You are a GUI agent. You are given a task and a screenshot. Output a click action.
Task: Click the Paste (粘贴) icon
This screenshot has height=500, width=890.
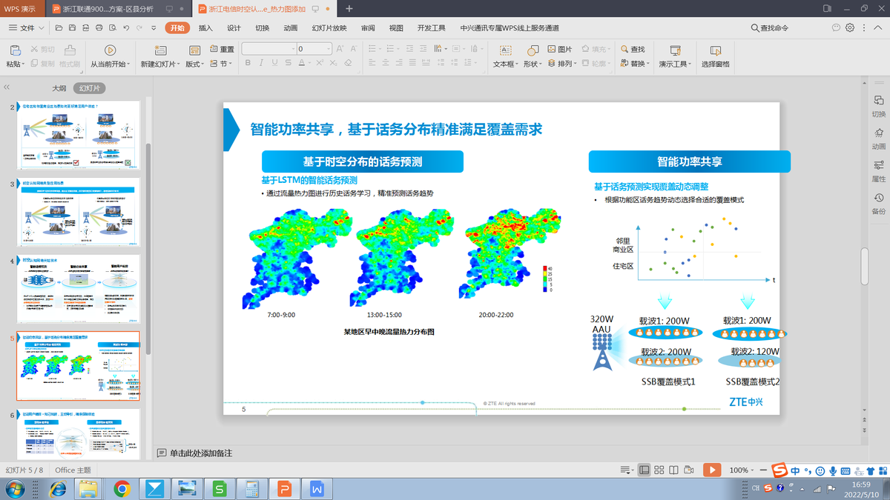15,50
